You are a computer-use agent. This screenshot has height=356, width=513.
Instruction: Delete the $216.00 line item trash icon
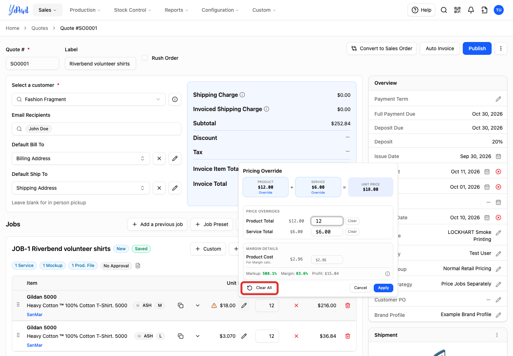click(x=348, y=305)
